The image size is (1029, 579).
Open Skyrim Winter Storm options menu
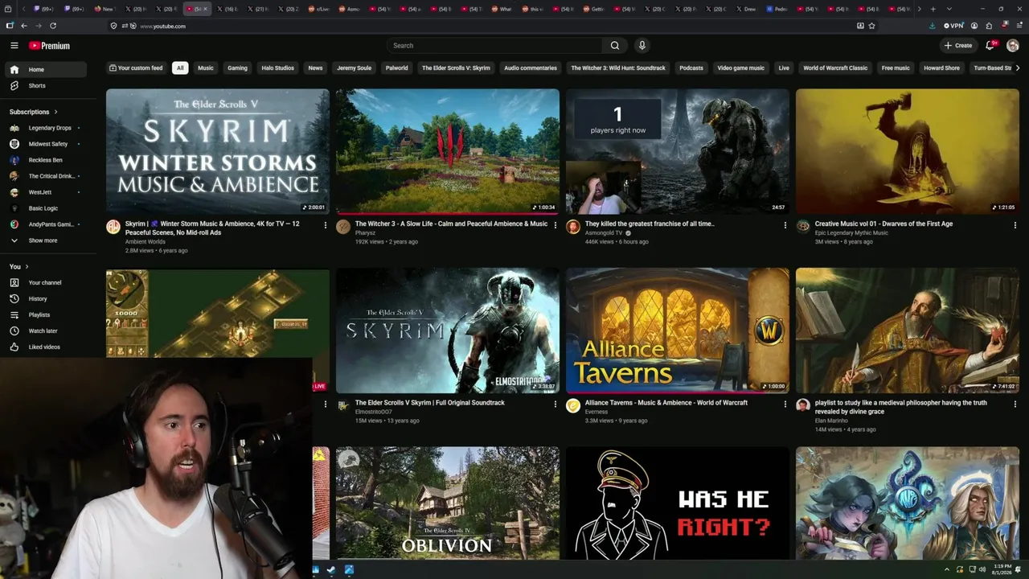pyautogui.click(x=326, y=225)
